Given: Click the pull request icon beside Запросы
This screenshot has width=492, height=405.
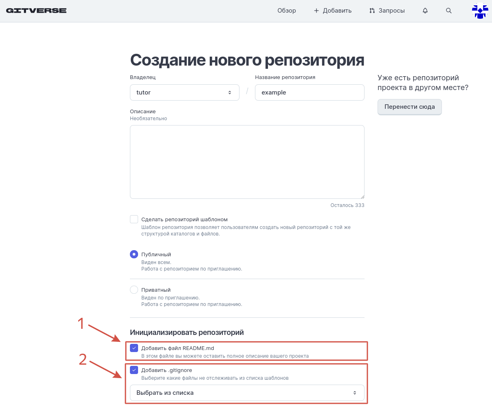Looking at the screenshot, I should [372, 11].
